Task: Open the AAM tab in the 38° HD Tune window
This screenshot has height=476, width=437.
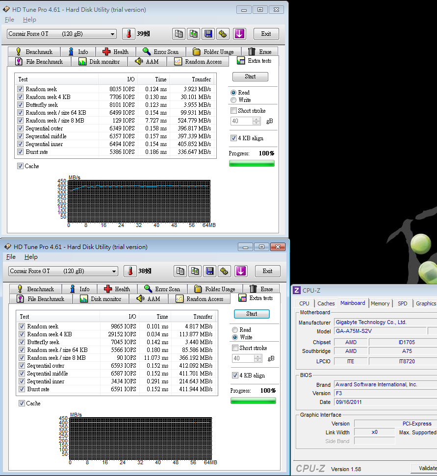Action: 149,299
